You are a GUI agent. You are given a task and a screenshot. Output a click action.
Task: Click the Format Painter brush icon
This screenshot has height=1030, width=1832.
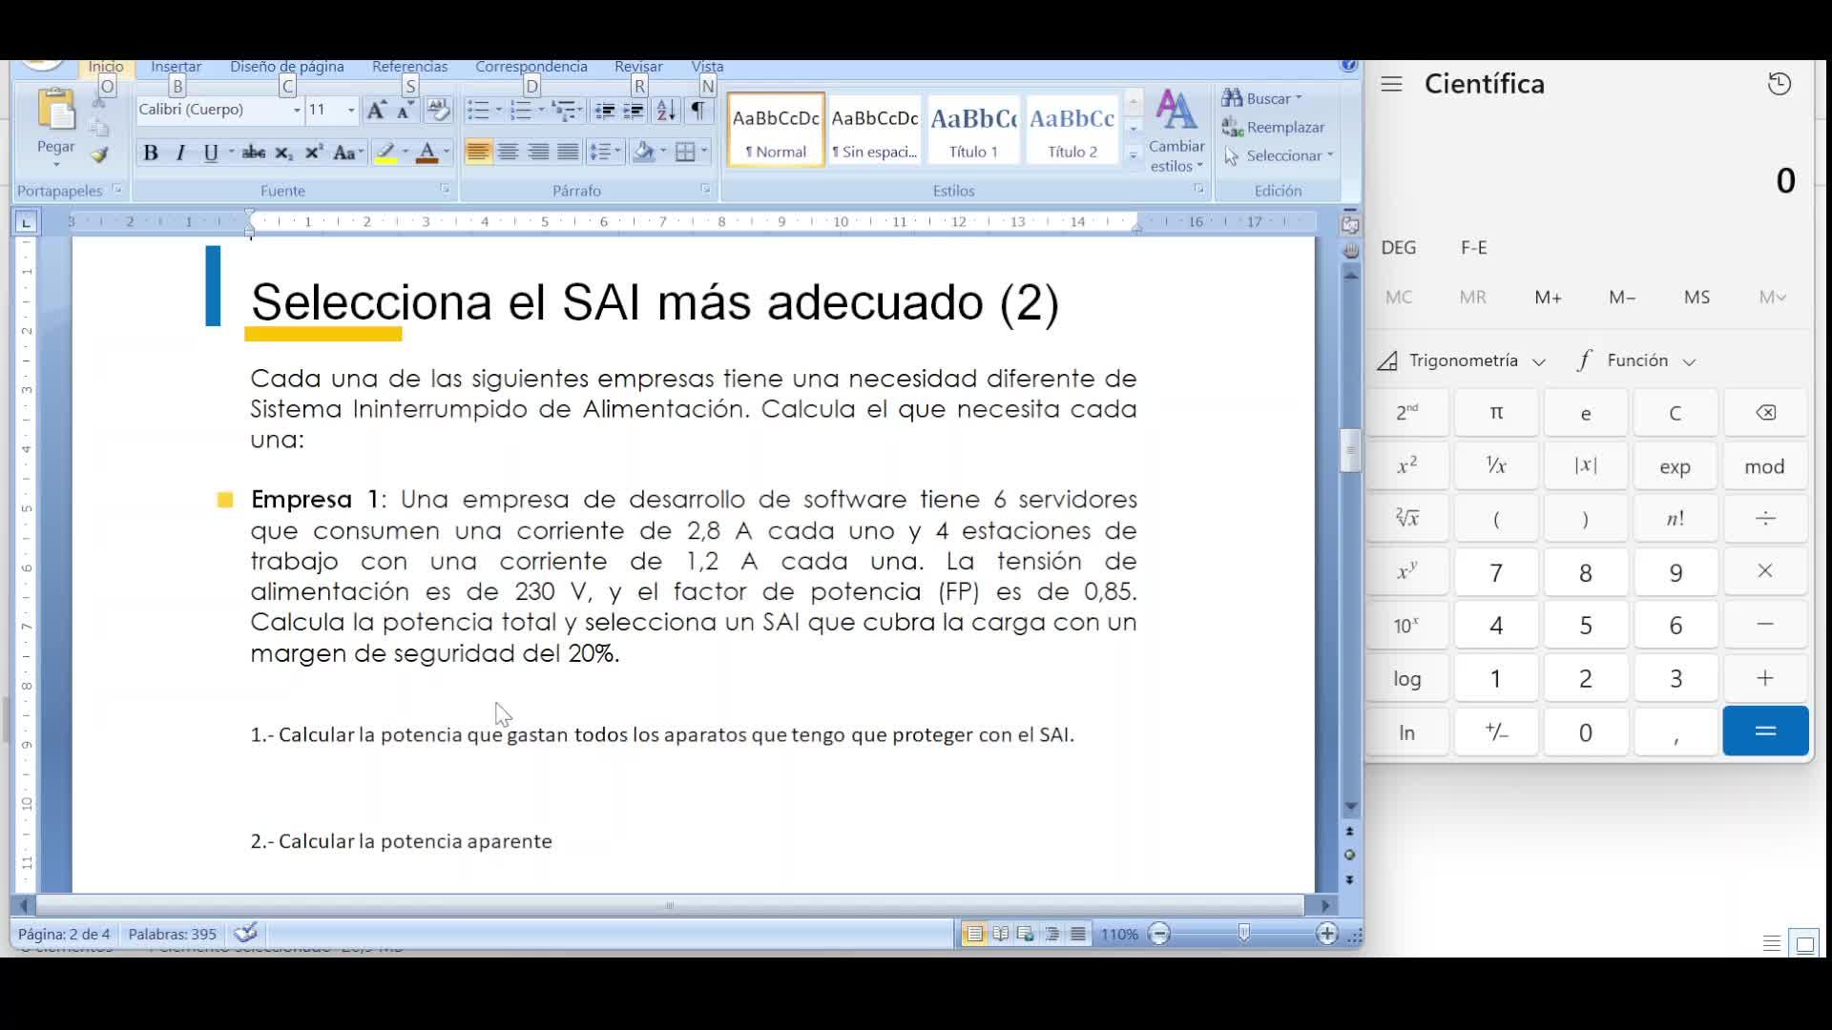point(100,154)
